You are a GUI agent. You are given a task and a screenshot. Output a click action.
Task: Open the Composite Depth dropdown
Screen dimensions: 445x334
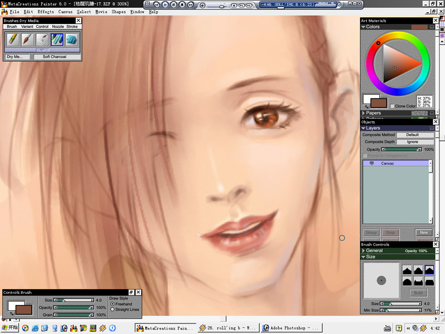point(415,142)
